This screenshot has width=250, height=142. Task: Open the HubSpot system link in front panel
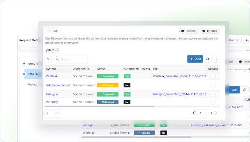click(52, 94)
